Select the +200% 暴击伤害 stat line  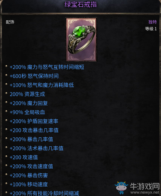point(29,175)
